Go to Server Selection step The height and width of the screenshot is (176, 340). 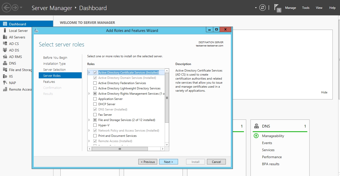click(x=54, y=70)
